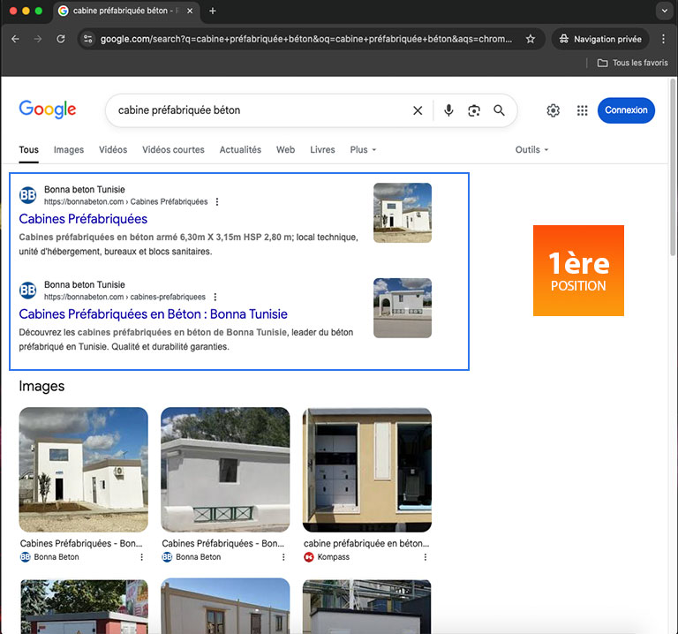The image size is (678, 634).
Task: Open image of beige modular building in bottom row
Action: [225, 607]
